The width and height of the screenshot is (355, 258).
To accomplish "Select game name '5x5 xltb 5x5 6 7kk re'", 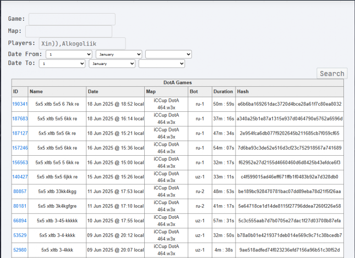I will coord(57,104).
